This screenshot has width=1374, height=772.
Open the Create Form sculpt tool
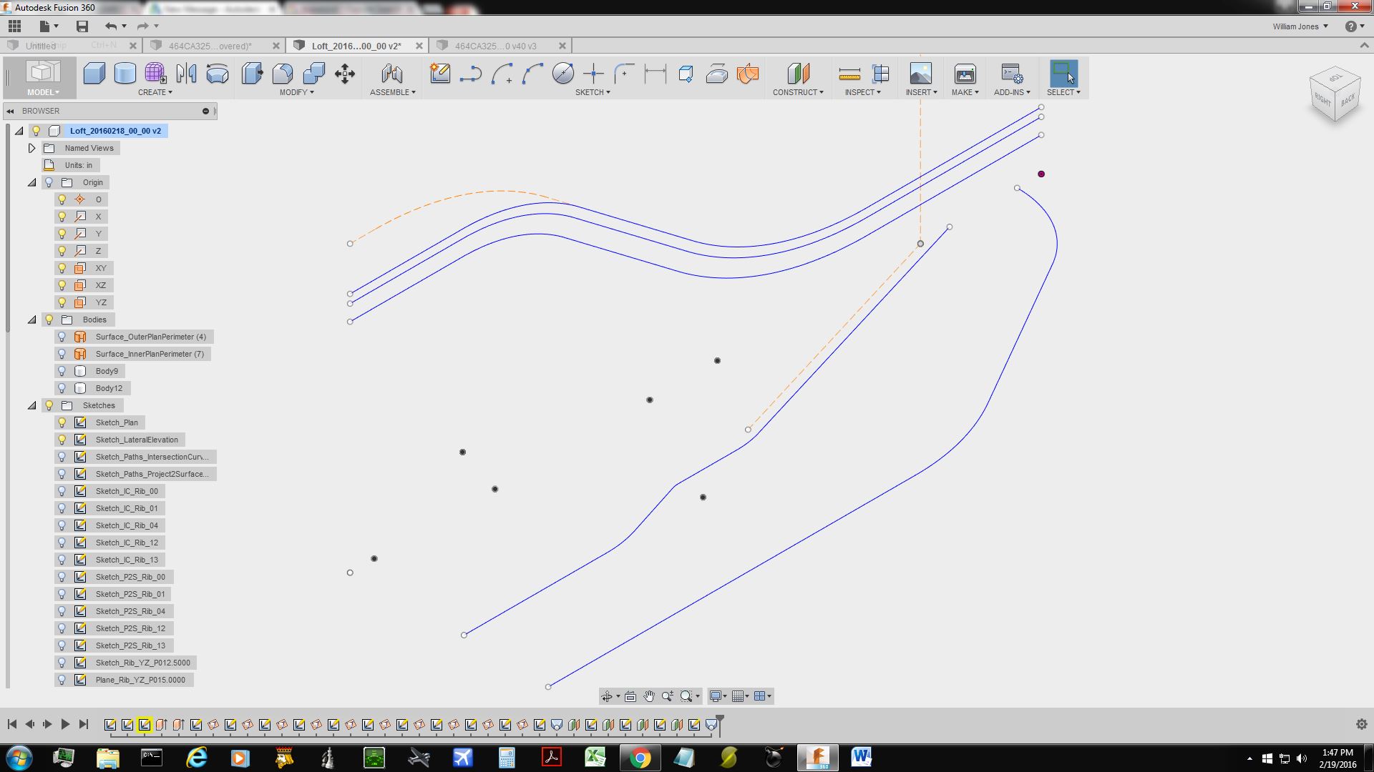pos(155,74)
